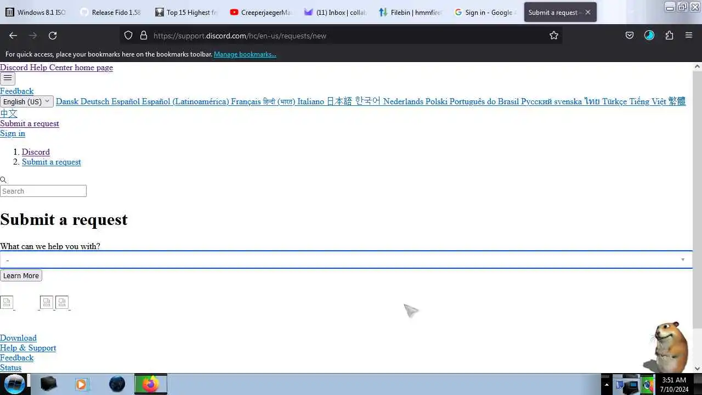
Task: Close the Submit a request tab
Action: [588, 12]
